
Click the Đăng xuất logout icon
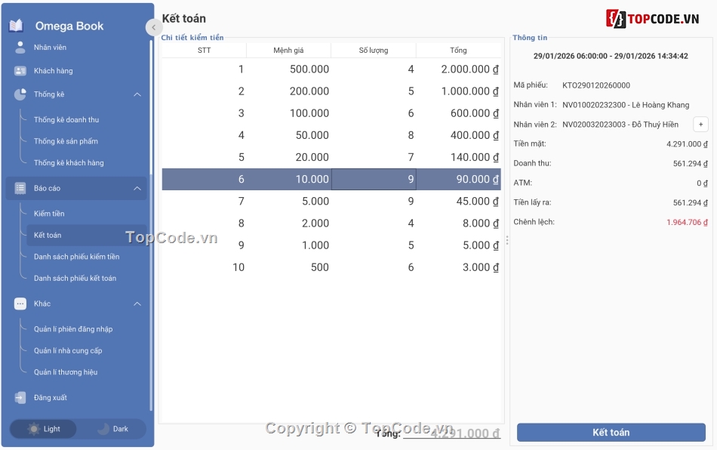20,397
